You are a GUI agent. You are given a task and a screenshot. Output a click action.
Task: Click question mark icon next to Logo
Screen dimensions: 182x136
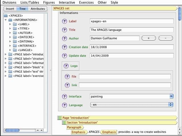(66, 66)
